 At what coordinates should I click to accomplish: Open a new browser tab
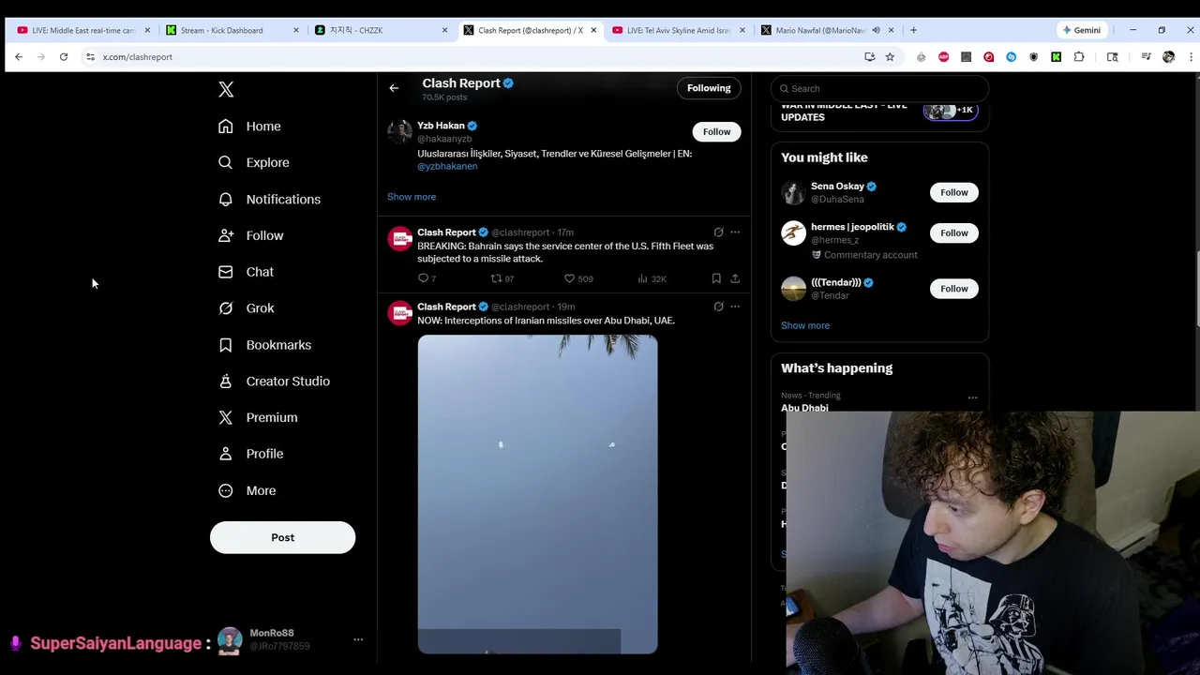pyautogui.click(x=913, y=30)
